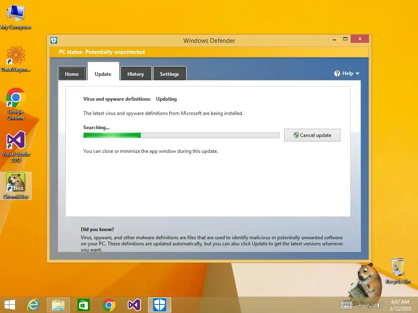Screen dimensions: 418x313
Task: Click the PC status: Potentially unprotected banner
Action: click(209, 52)
